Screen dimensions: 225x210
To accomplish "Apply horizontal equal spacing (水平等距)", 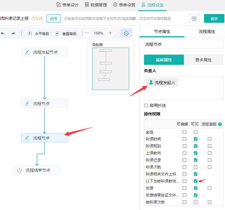I will [x=38, y=34].
